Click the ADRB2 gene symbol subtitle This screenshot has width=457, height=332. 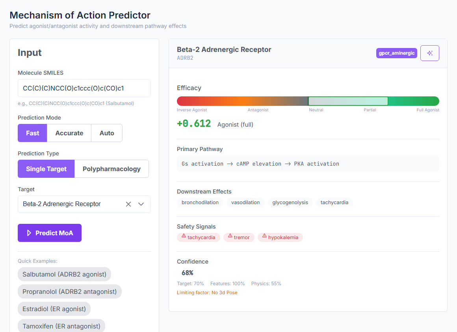(185, 58)
